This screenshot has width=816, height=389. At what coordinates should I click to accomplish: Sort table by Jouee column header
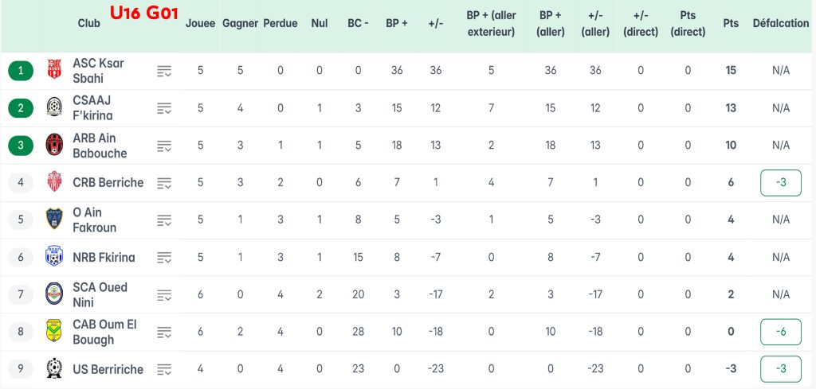200,24
